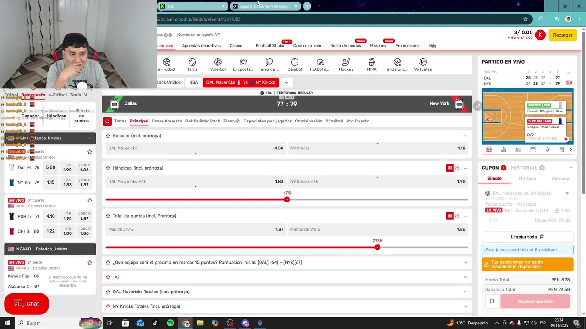Bookmark this page with star icon
The width and height of the screenshot is (586, 329).
[x=526, y=19]
